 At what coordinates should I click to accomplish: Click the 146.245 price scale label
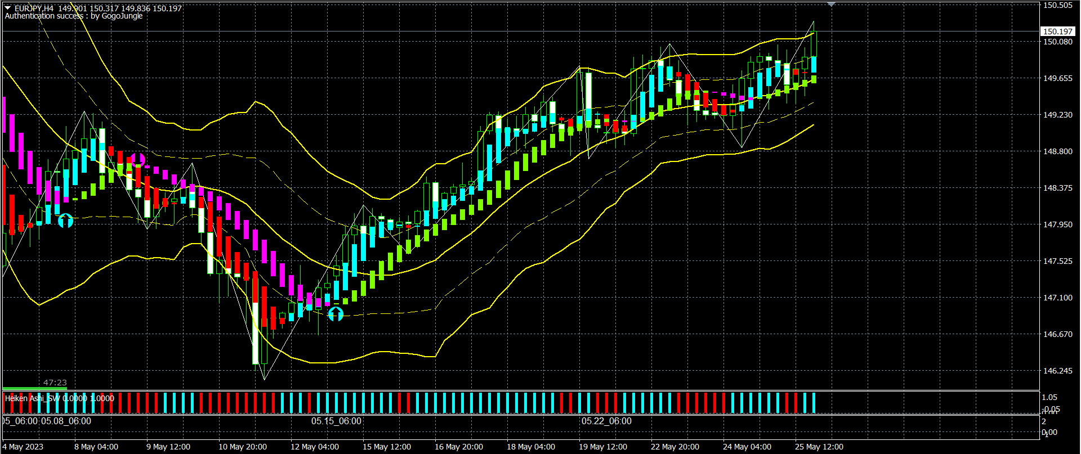1057,371
